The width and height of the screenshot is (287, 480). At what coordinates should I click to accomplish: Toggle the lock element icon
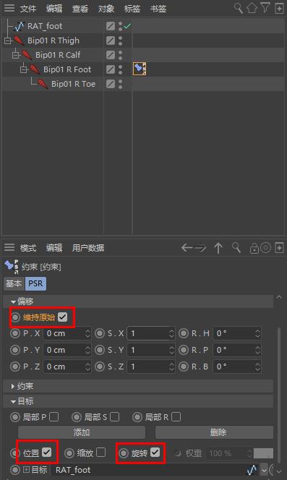pos(254,248)
